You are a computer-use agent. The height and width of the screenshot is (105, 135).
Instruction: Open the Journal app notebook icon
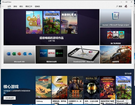[115, 16]
